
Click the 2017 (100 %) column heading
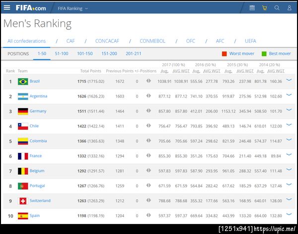pyautogui.click(x=173, y=65)
